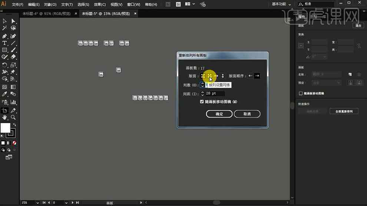Screen dimensions: 367x206
Task: Select the Column Graph tool
Action: (13, 102)
